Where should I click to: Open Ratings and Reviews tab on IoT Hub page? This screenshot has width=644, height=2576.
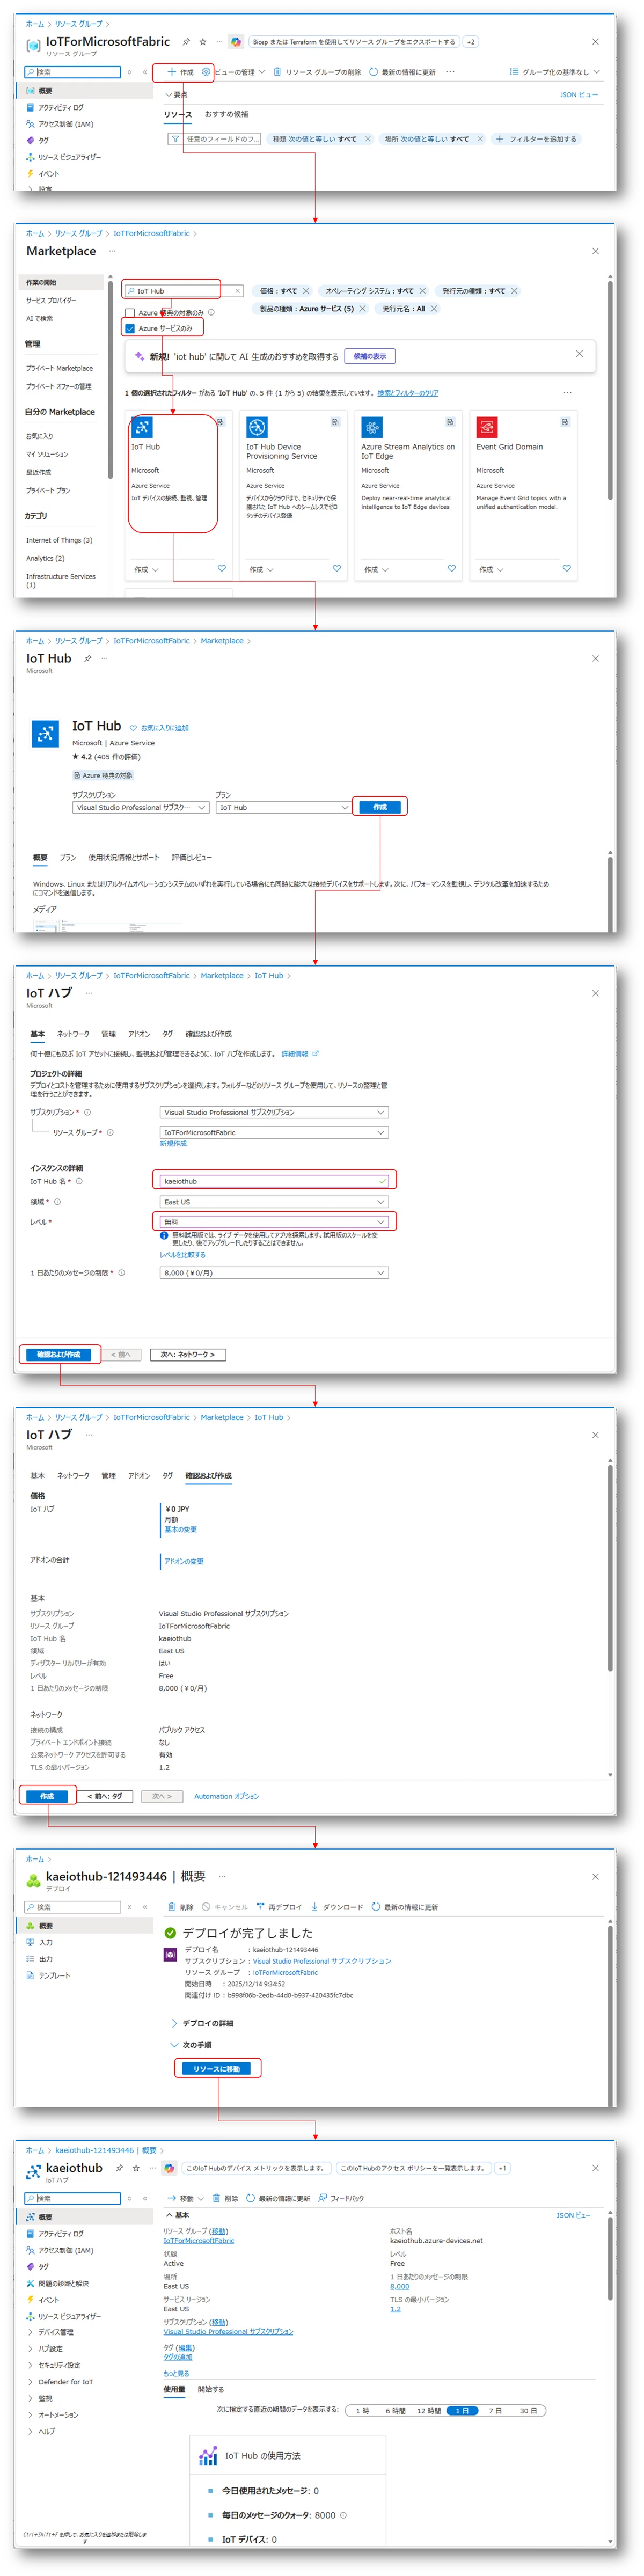192,857
